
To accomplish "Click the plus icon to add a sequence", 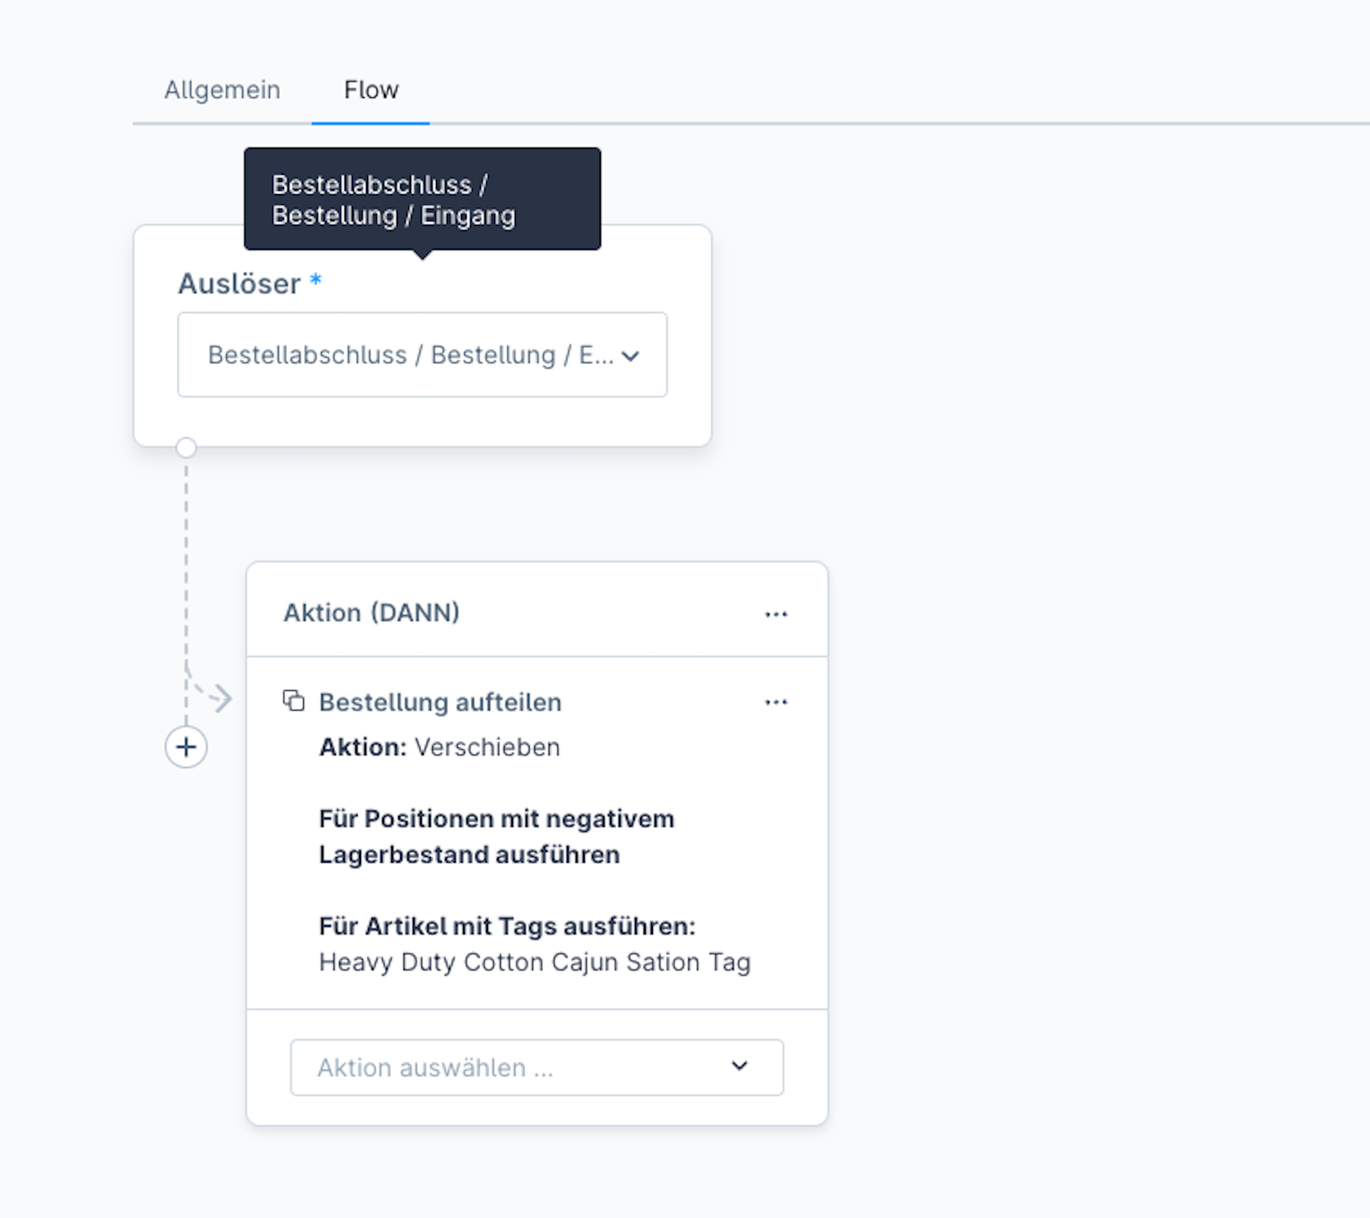I will click(186, 747).
